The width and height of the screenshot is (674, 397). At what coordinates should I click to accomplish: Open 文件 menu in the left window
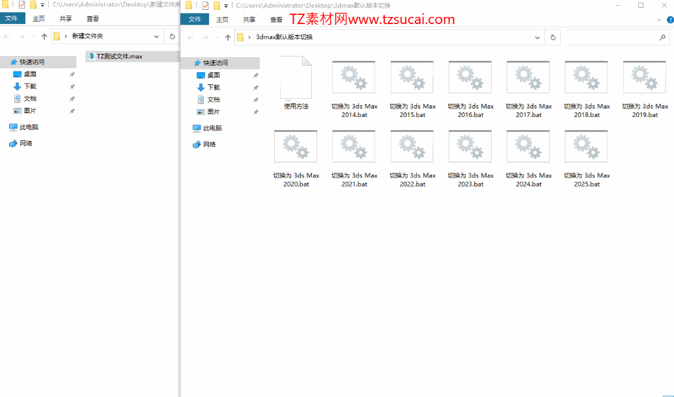[x=12, y=18]
